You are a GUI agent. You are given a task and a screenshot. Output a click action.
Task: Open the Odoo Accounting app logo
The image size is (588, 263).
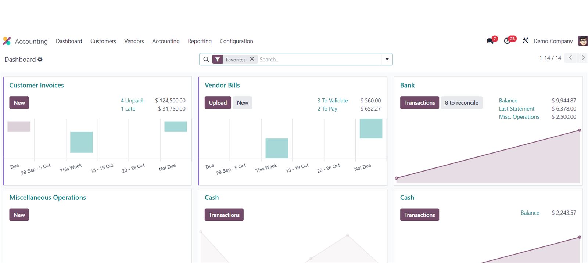click(x=7, y=41)
